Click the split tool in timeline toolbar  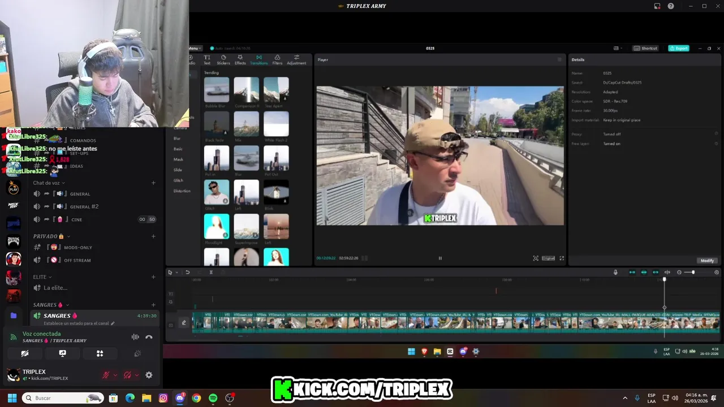[x=211, y=272]
